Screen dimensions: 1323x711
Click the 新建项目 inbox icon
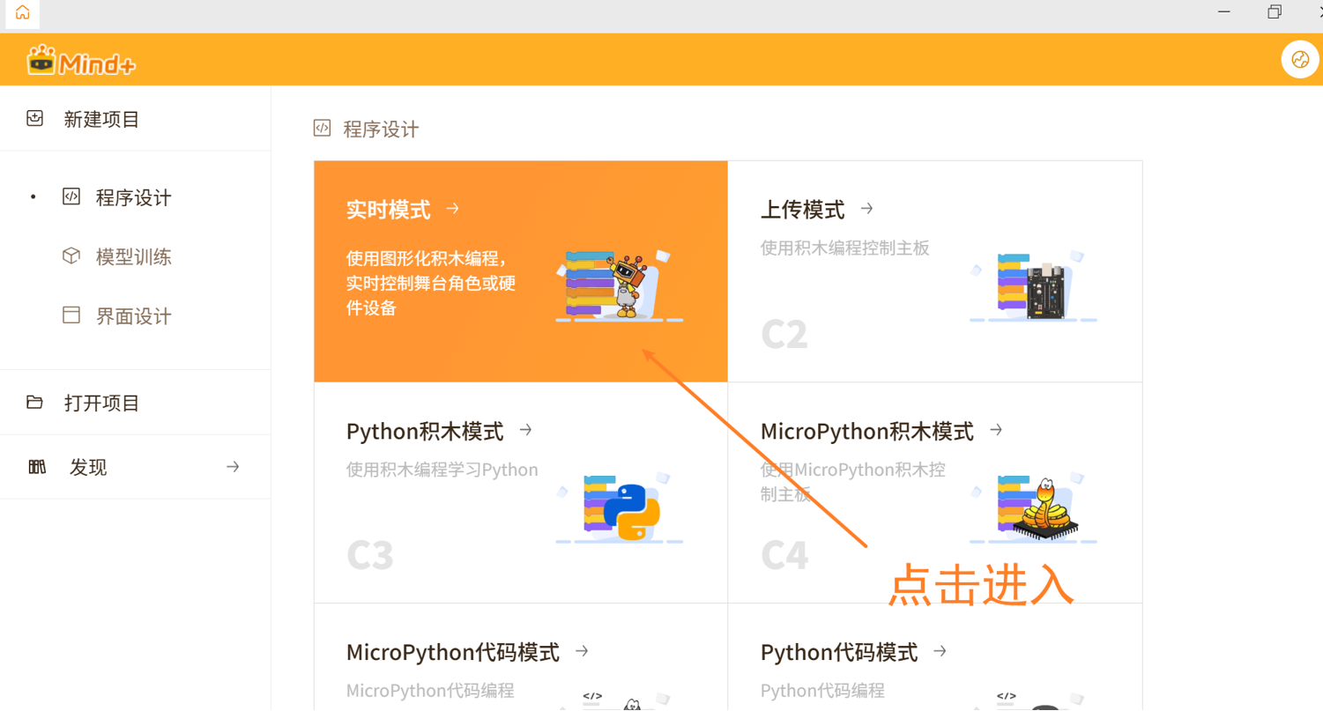pos(35,119)
